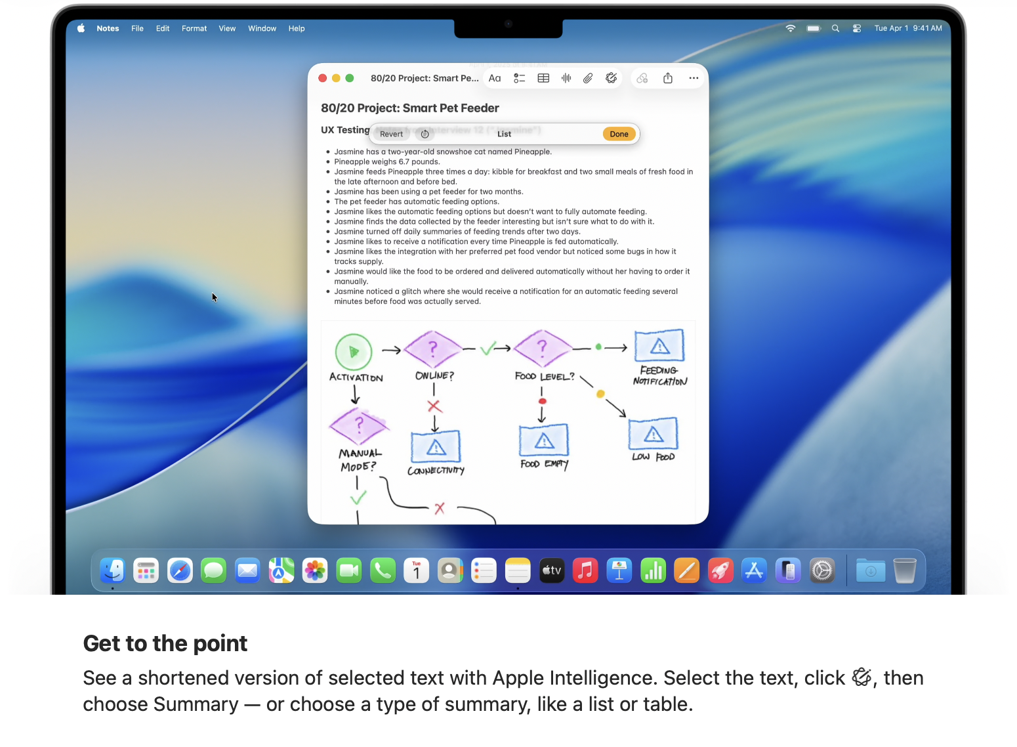Click the audio recording waveform icon

[x=566, y=78]
